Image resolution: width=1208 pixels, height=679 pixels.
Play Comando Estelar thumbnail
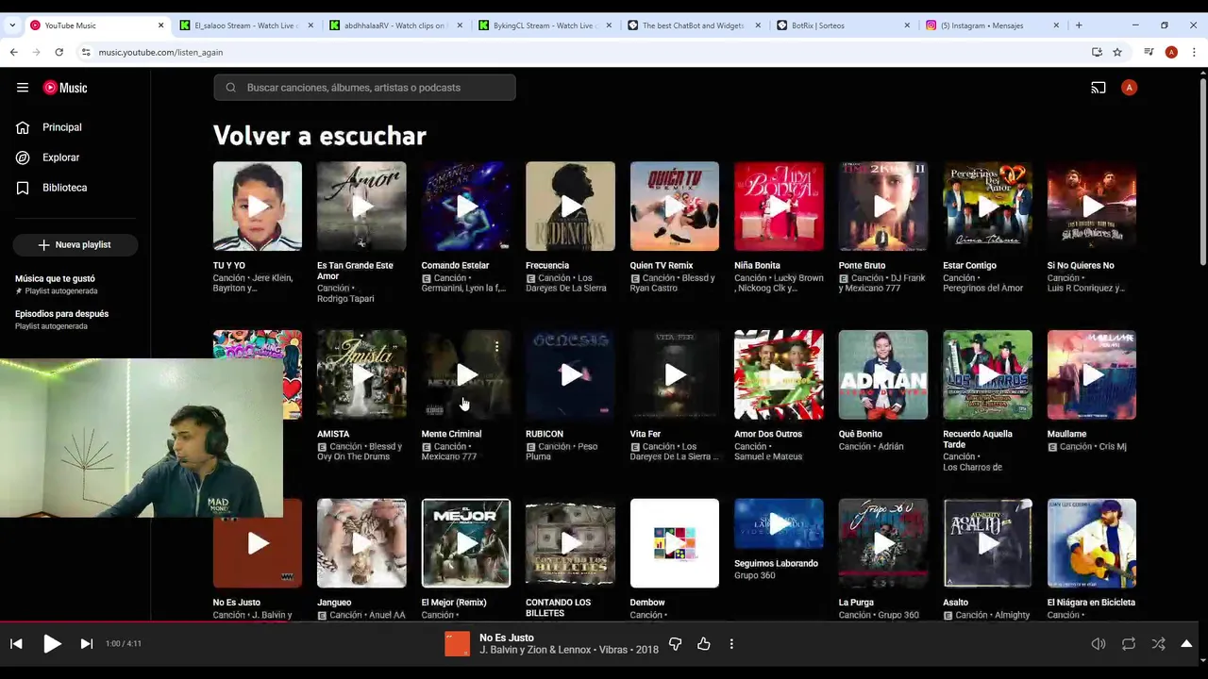coord(466,207)
